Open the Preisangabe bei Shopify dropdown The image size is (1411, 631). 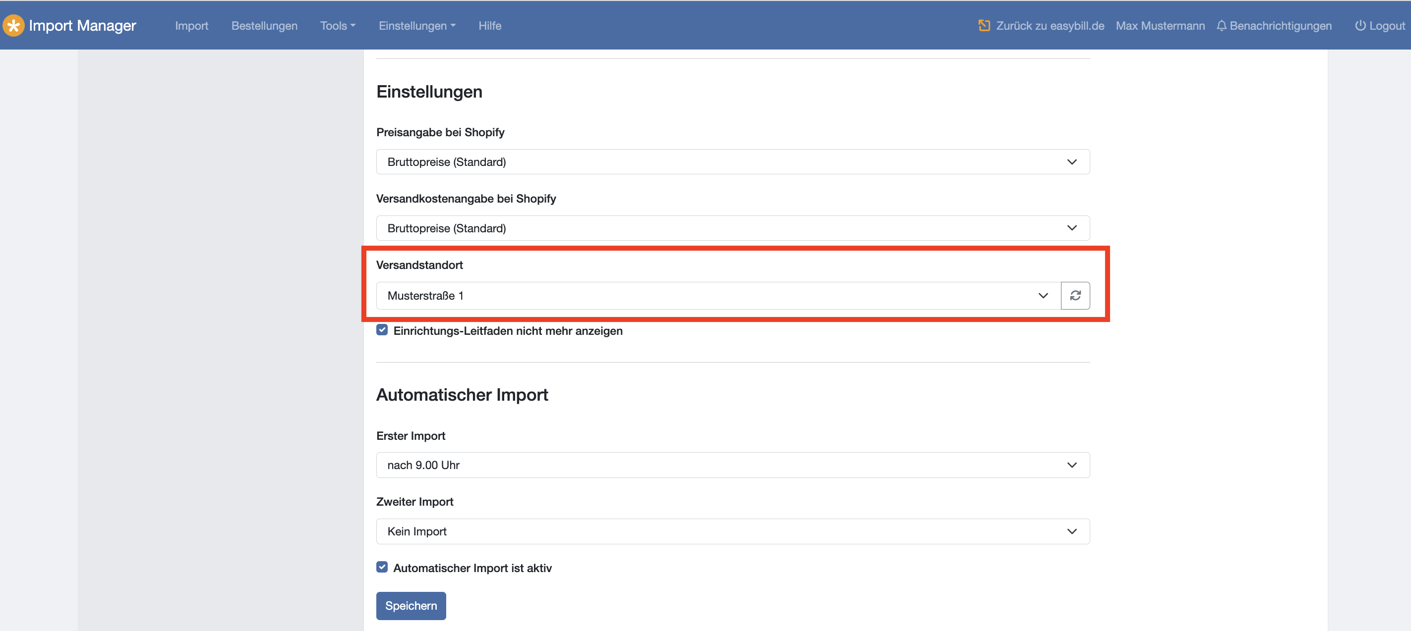click(x=733, y=162)
